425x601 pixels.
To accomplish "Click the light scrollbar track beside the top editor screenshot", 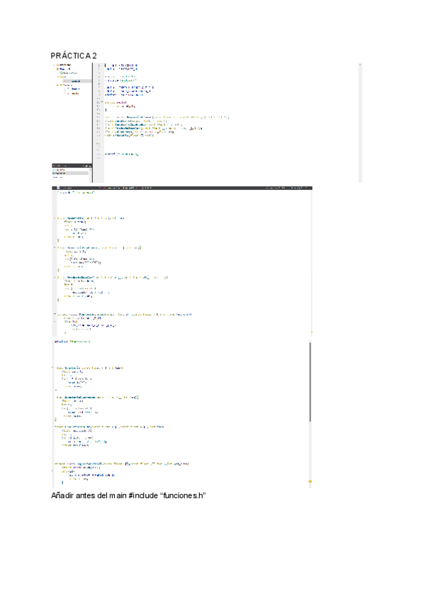I will 361,123.
